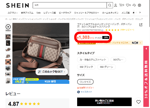Open the customer support headset icon
The width and height of the screenshot is (150, 108).
tap(134, 5)
